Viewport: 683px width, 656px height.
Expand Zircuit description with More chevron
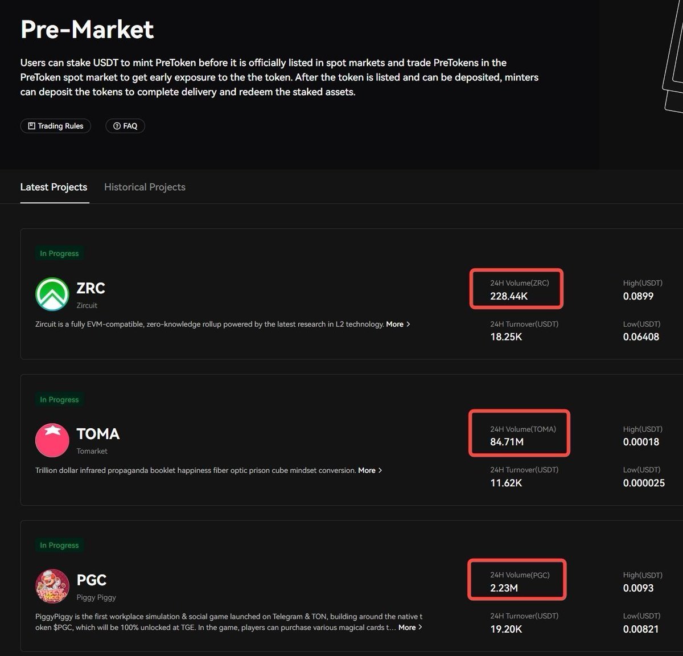(x=398, y=324)
